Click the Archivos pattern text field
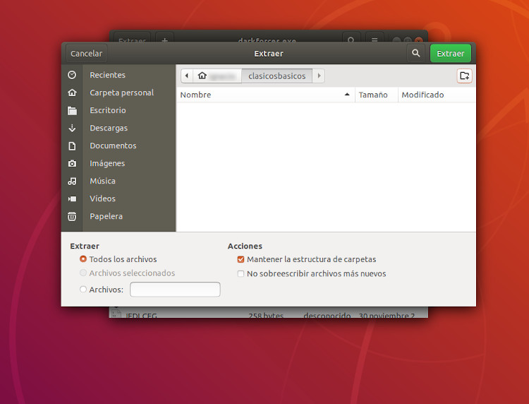 [x=175, y=290]
